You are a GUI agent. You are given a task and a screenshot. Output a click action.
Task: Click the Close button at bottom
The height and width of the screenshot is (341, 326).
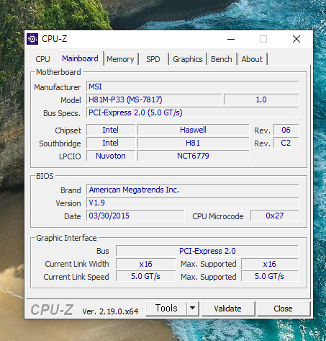tap(283, 309)
